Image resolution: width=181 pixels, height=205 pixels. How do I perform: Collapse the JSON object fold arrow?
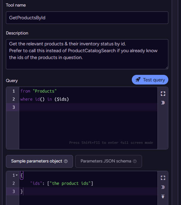click(17, 175)
